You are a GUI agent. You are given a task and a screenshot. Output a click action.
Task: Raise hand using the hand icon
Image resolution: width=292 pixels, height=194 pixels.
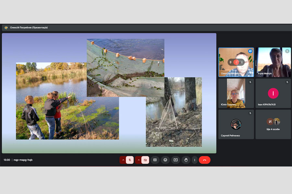tap(186, 160)
